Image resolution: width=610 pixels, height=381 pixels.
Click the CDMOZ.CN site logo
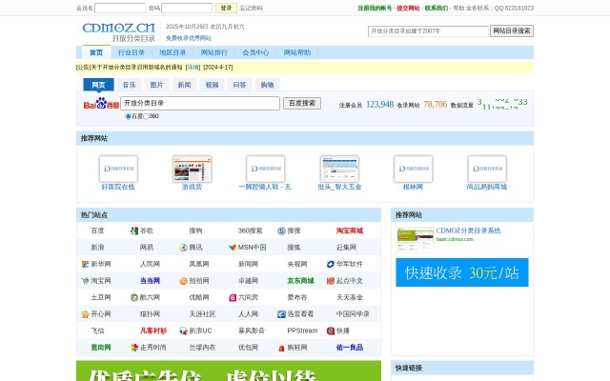[118, 30]
